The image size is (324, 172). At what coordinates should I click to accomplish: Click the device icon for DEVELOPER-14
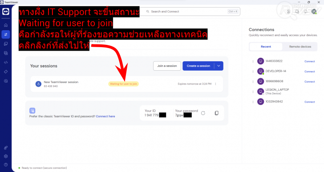point(260,71)
